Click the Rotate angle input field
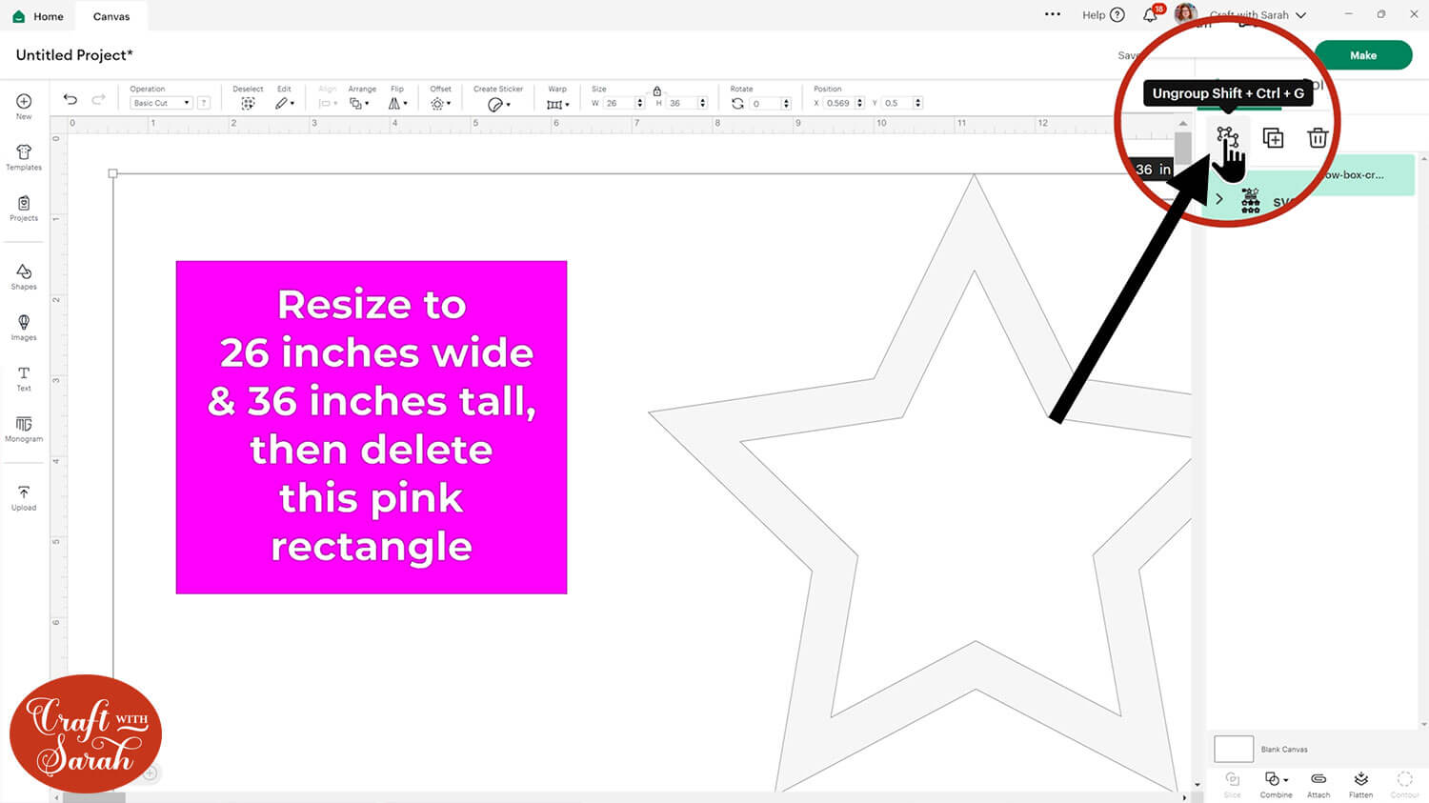 pyautogui.click(x=765, y=103)
